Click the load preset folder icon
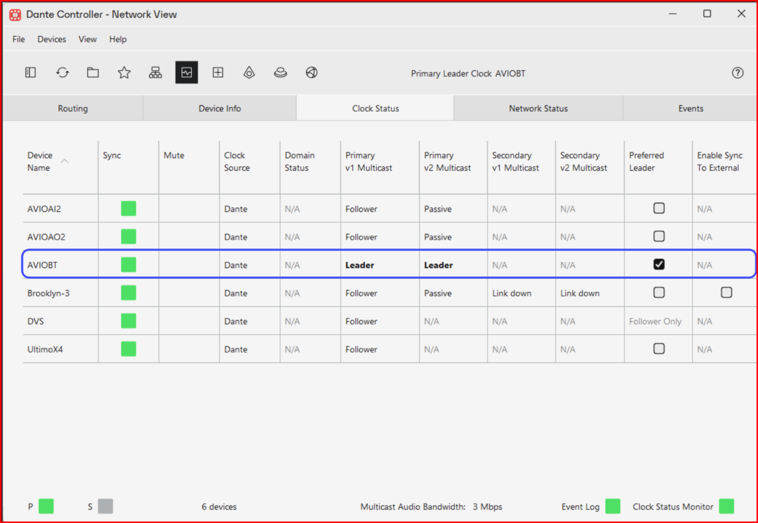Image resolution: width=758 pixels, height=523 pixels. [x=93, y=73]
